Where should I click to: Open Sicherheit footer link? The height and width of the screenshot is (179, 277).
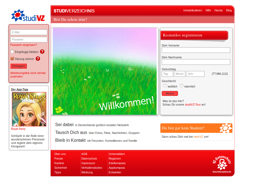click(x=60, y=168)
